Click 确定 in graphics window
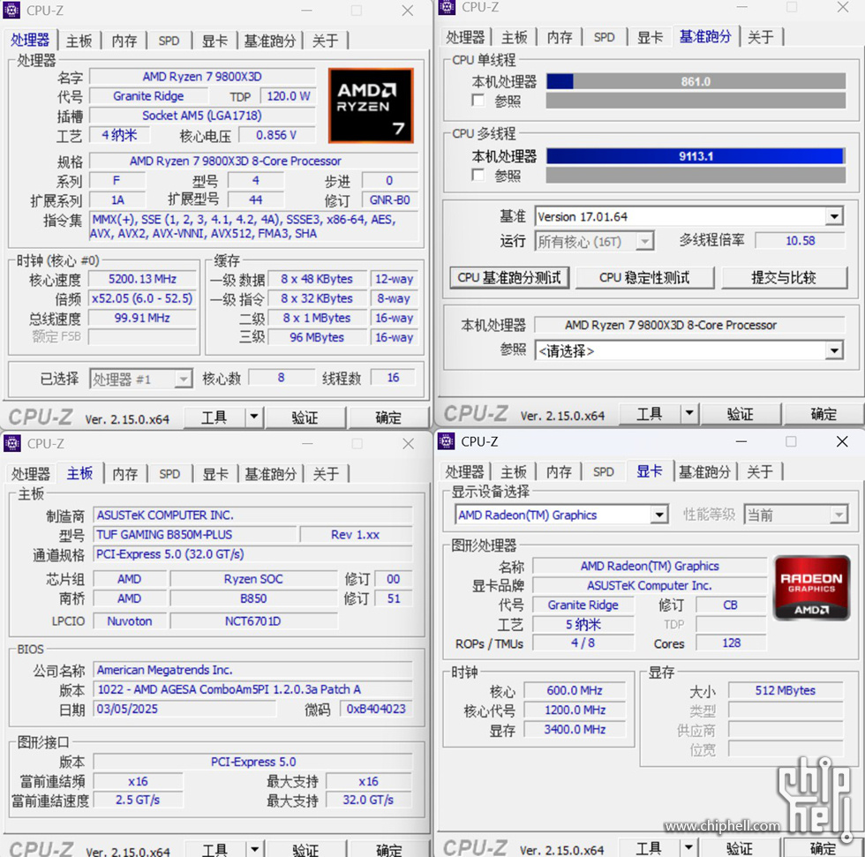 [823, 848]
